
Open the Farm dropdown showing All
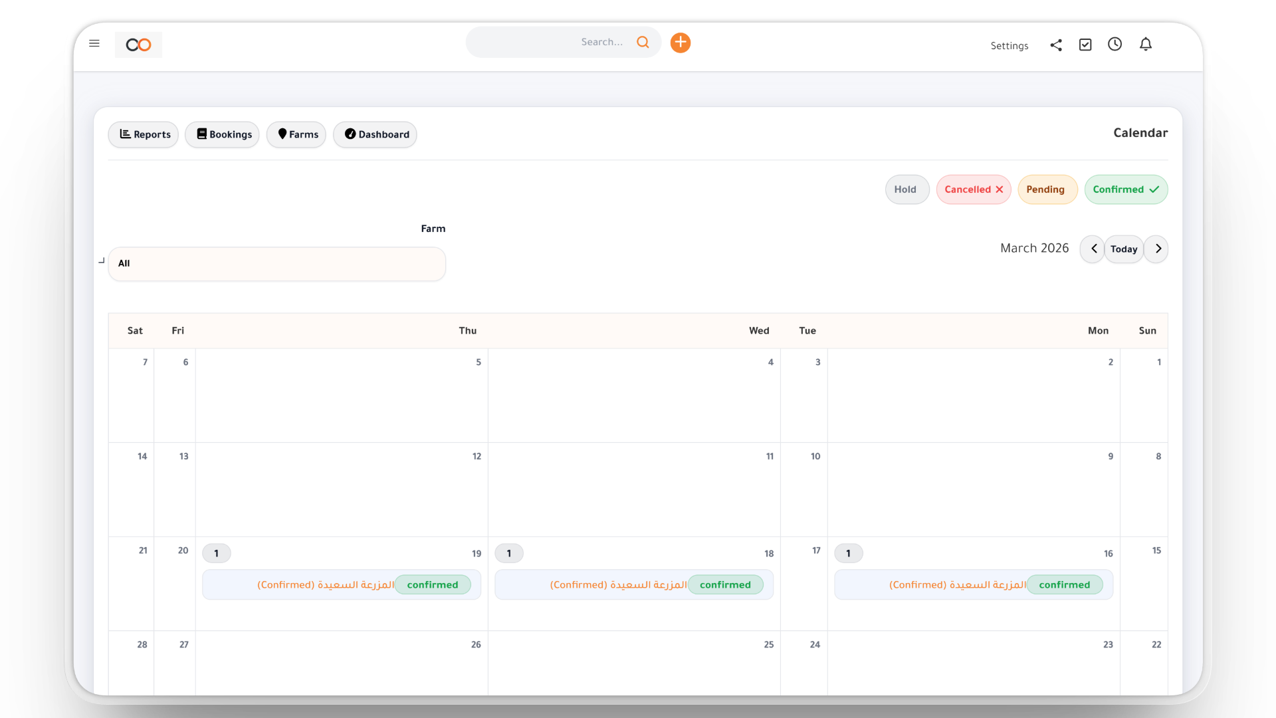pyautogui.click(x=276, y=263)
